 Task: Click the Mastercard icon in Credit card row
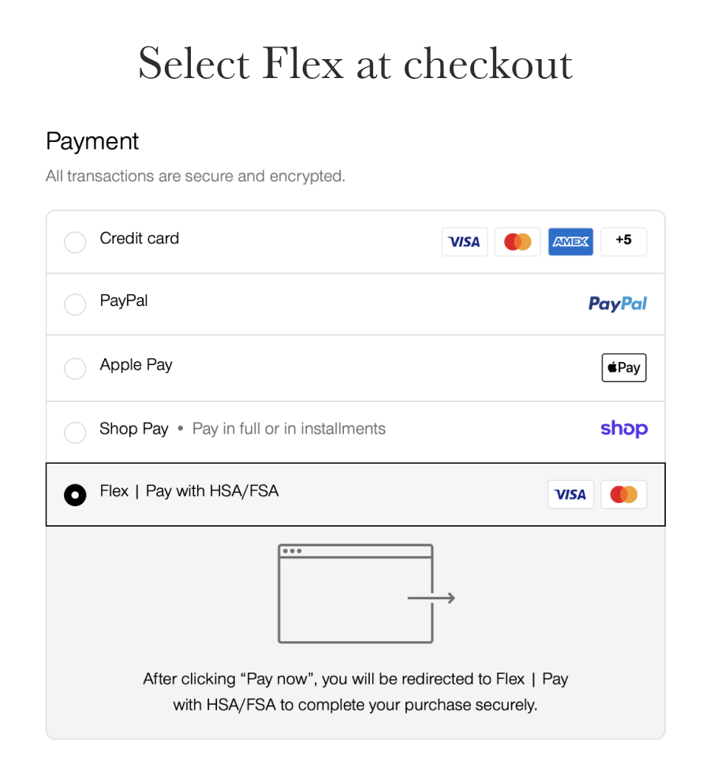click(x=518, y=242)
